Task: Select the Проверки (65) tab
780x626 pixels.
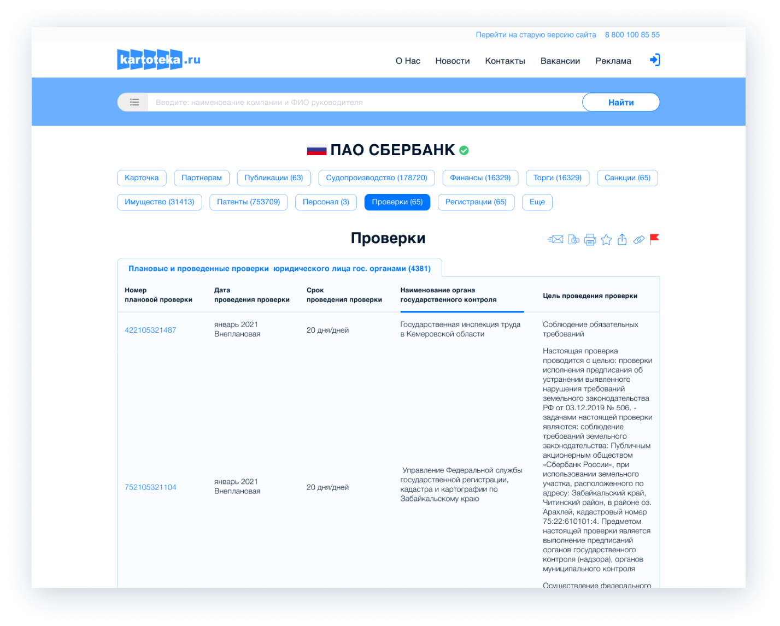Action: [397, 202]
